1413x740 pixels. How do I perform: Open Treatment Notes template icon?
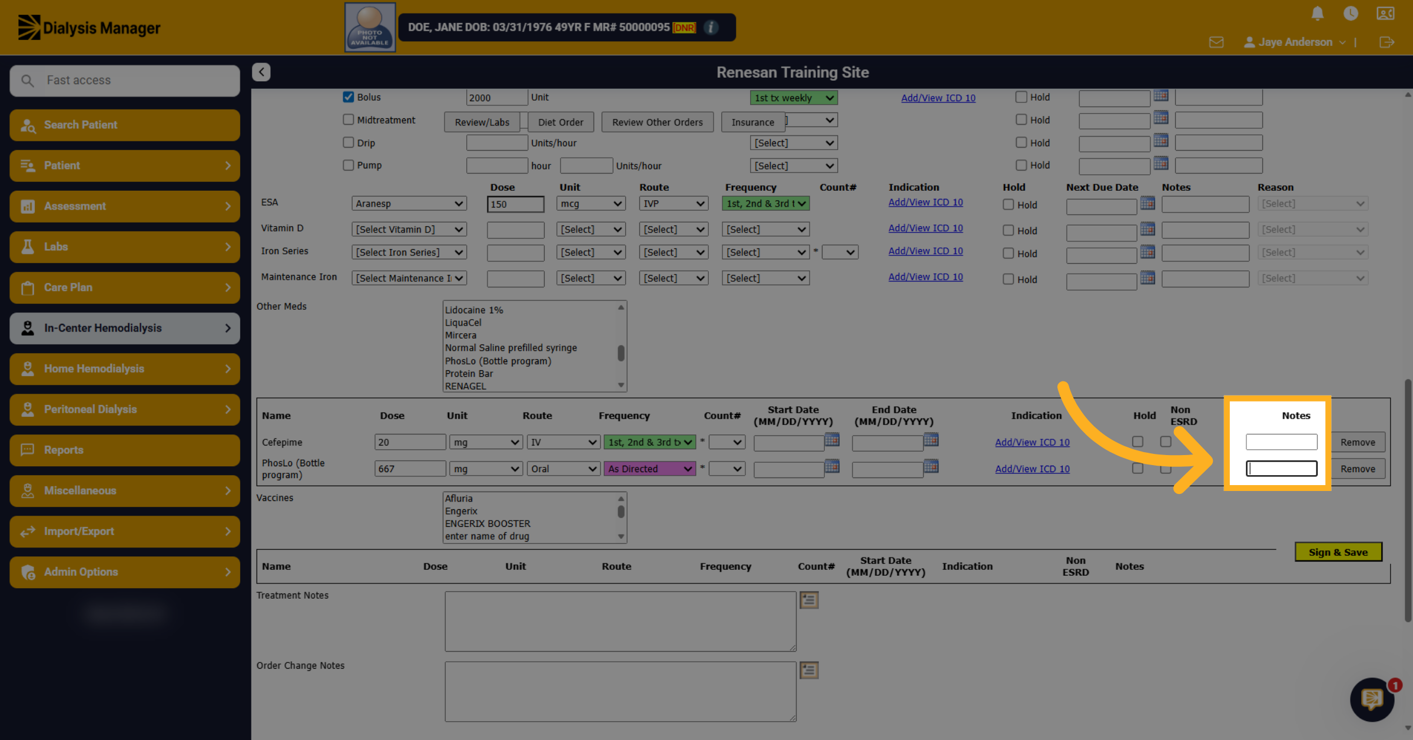coord(809,600)
